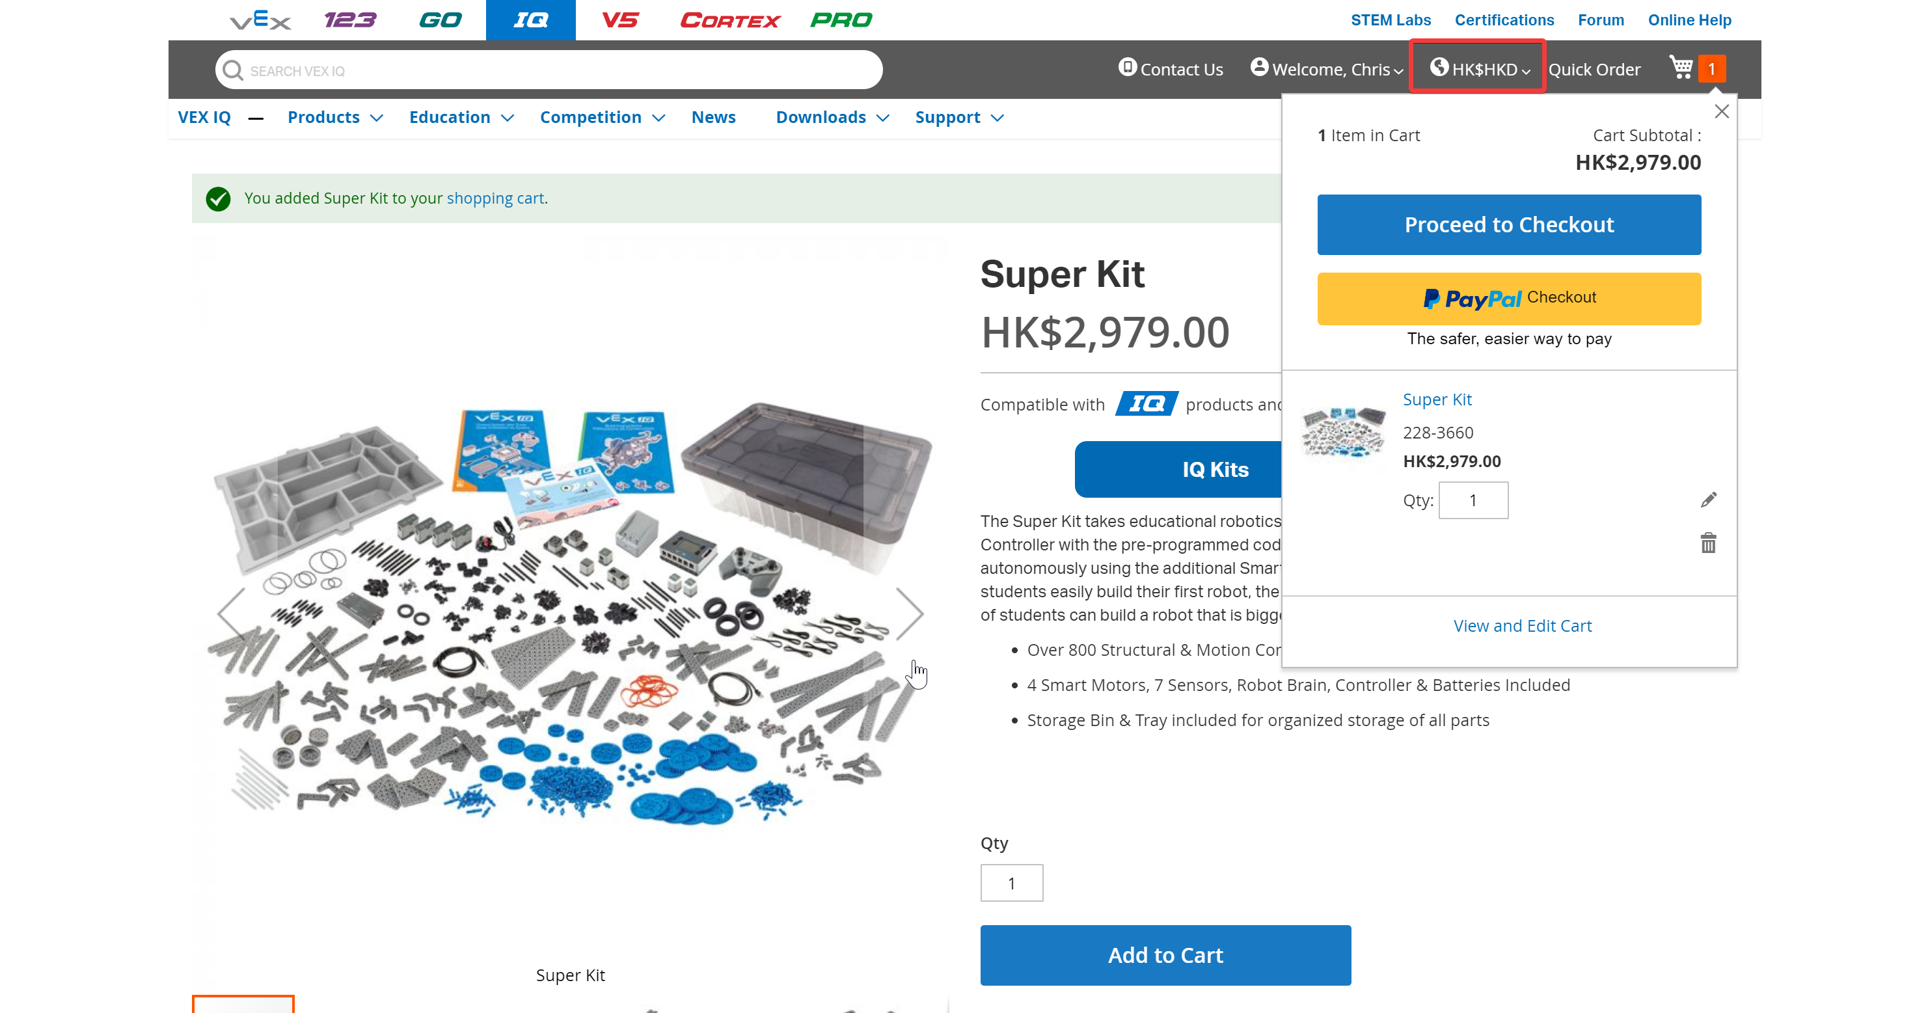The height and width of the screenshot is (1013, 1928).
Task: Expand the Downloads dropdown
Action: [832, 116]
